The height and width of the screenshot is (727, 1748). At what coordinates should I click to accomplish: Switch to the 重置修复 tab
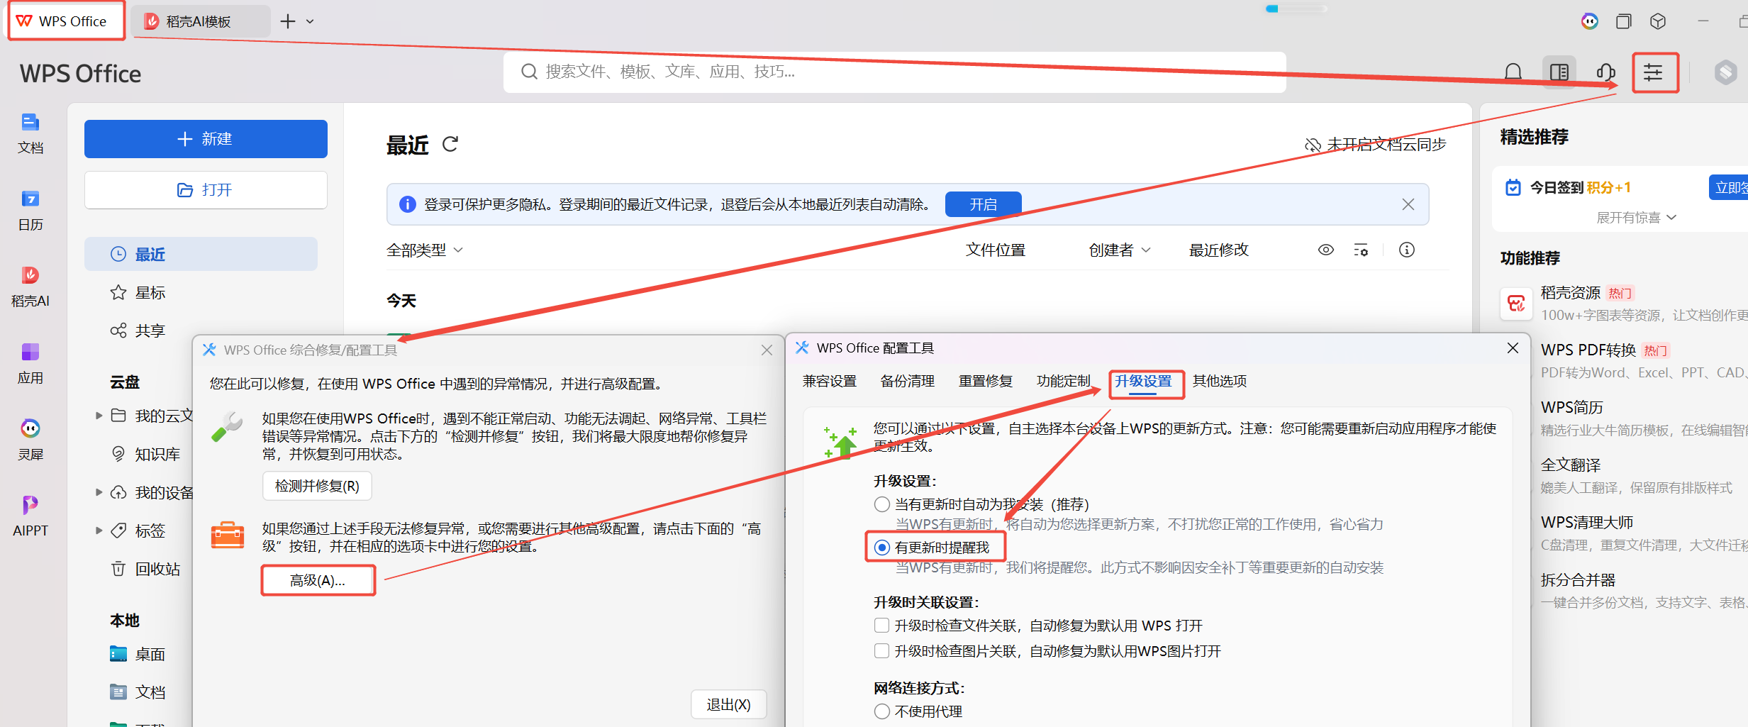pos(986,381)
